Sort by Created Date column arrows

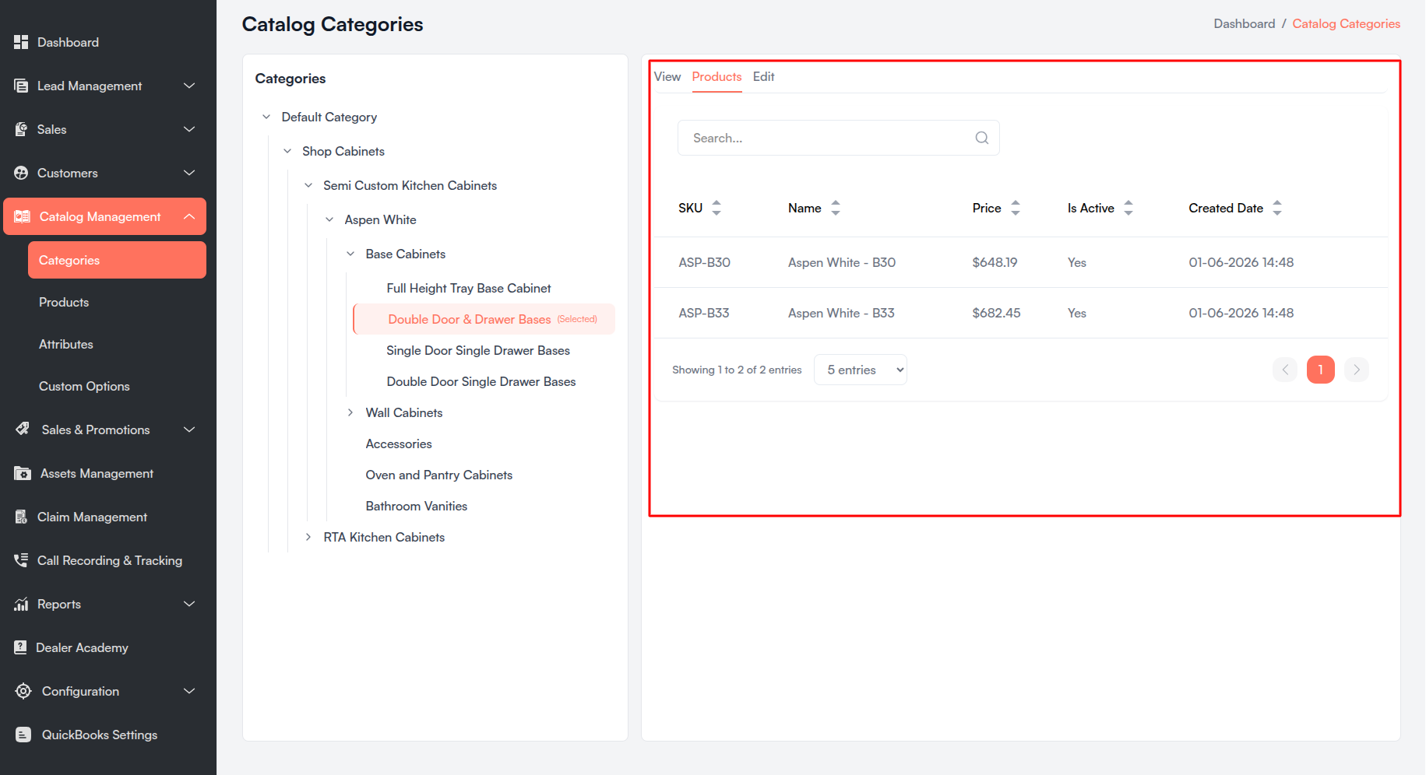[x=1277, y=208]
